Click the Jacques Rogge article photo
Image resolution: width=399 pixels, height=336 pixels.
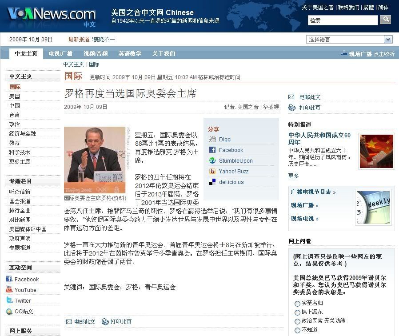point(94,160)
